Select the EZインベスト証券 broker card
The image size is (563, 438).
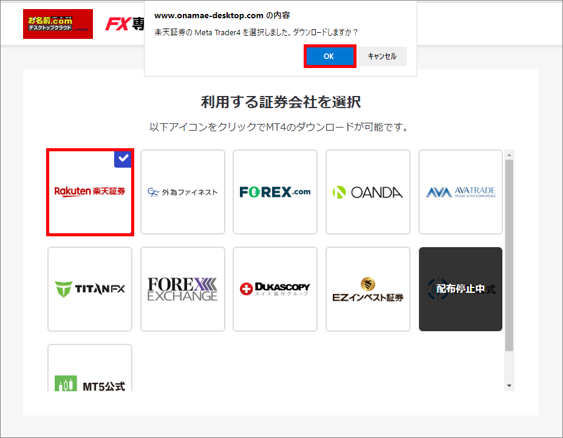tap(368, 289)
